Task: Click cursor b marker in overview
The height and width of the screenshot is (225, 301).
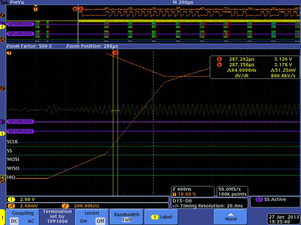Action: [x=74, y=9]
